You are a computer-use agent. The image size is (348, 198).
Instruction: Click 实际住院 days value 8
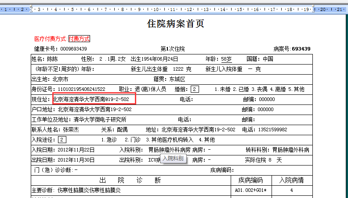pos(270,160)
